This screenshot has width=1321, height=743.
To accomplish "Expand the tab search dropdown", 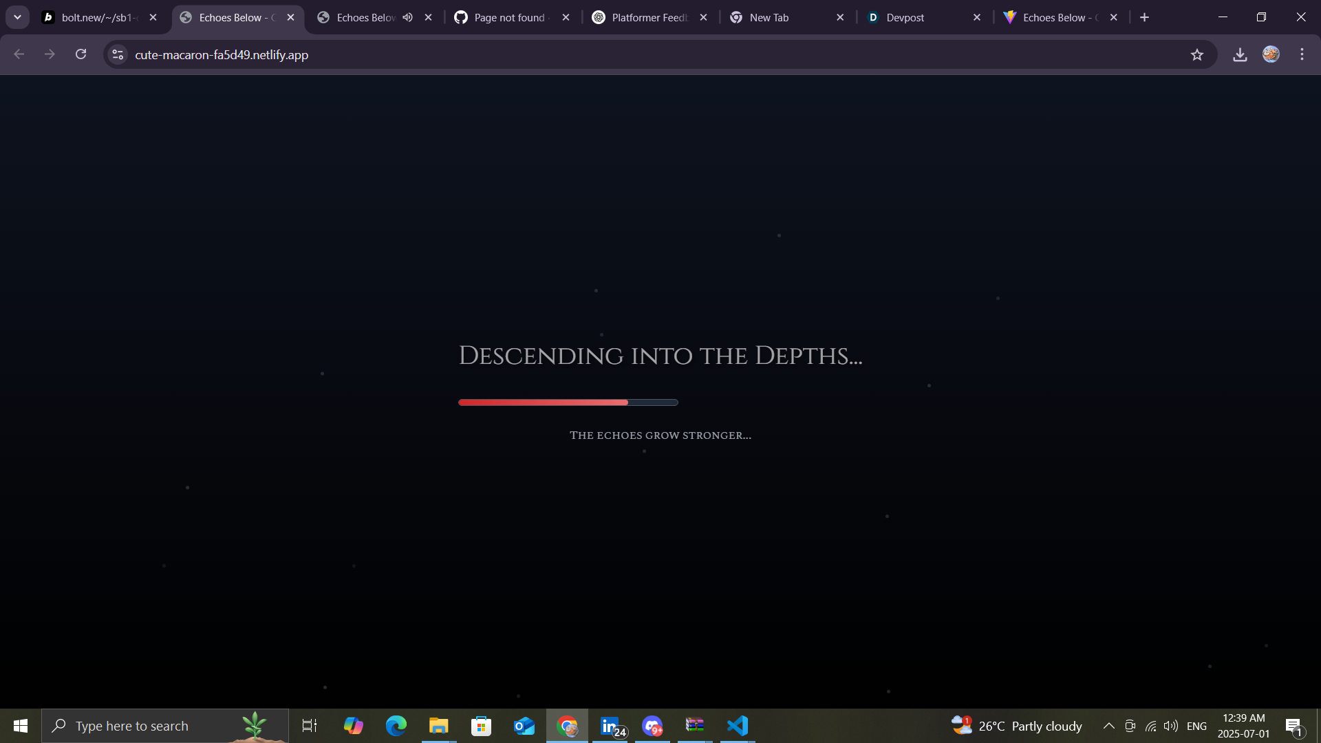I will point(17,17).
